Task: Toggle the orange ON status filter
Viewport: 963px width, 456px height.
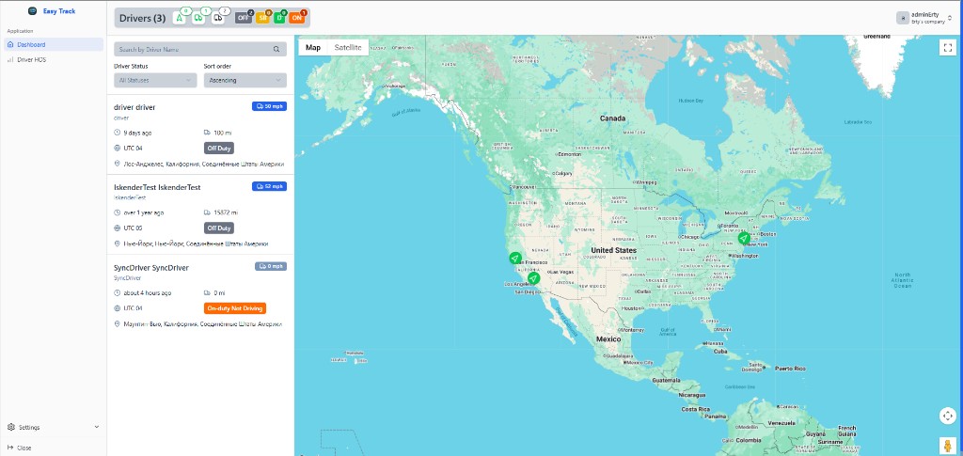Action: coord(296,18)
